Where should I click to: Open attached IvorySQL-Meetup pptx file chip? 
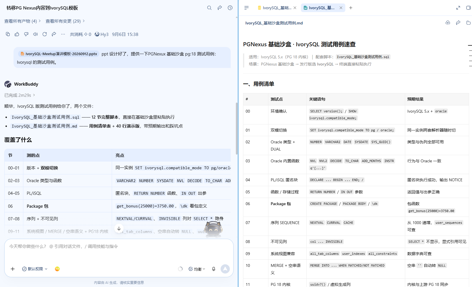coord(59,54)
